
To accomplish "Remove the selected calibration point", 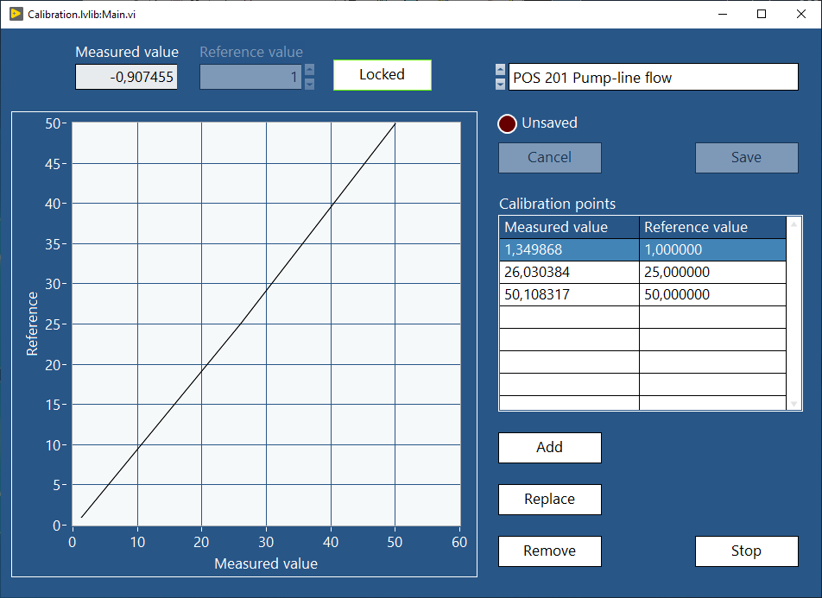I will (x=549, y=551).
